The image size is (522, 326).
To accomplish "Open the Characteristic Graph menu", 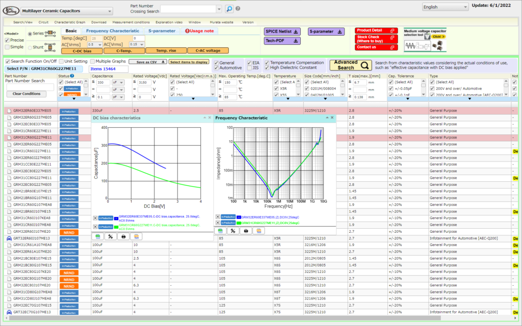I will (x=70, y=22).
